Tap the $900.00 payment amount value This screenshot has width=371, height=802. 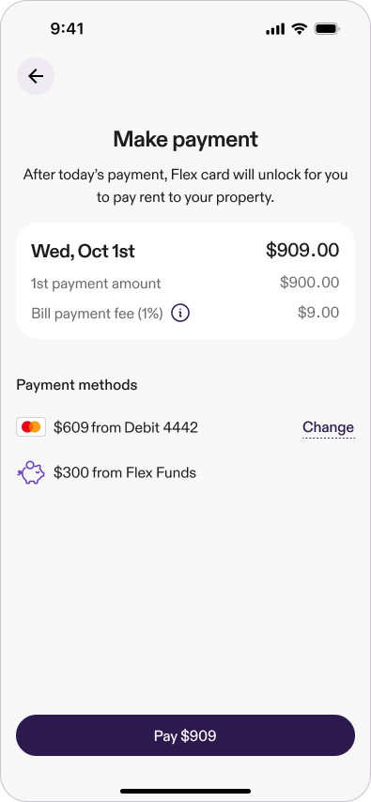[310, 283]
